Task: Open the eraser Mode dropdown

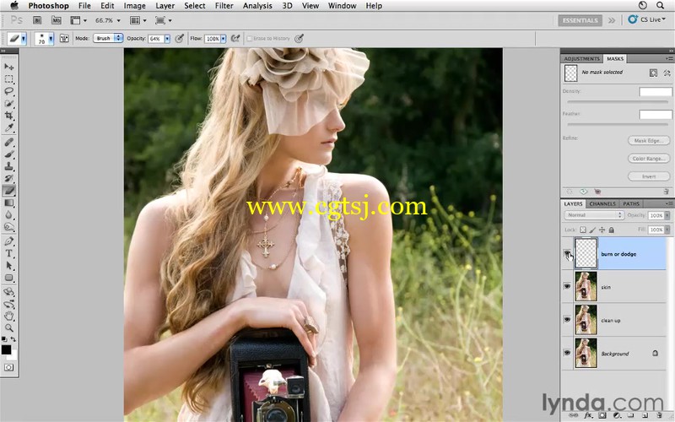Action: 108,38
